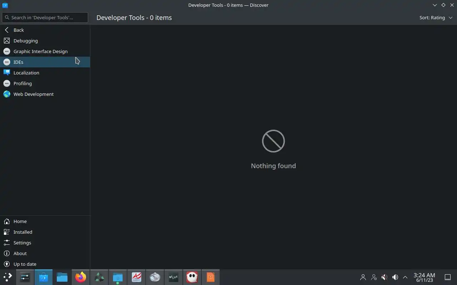Launch Firefox from the taskbar
This screenshot has width=457, height=285.
[81, 277]
